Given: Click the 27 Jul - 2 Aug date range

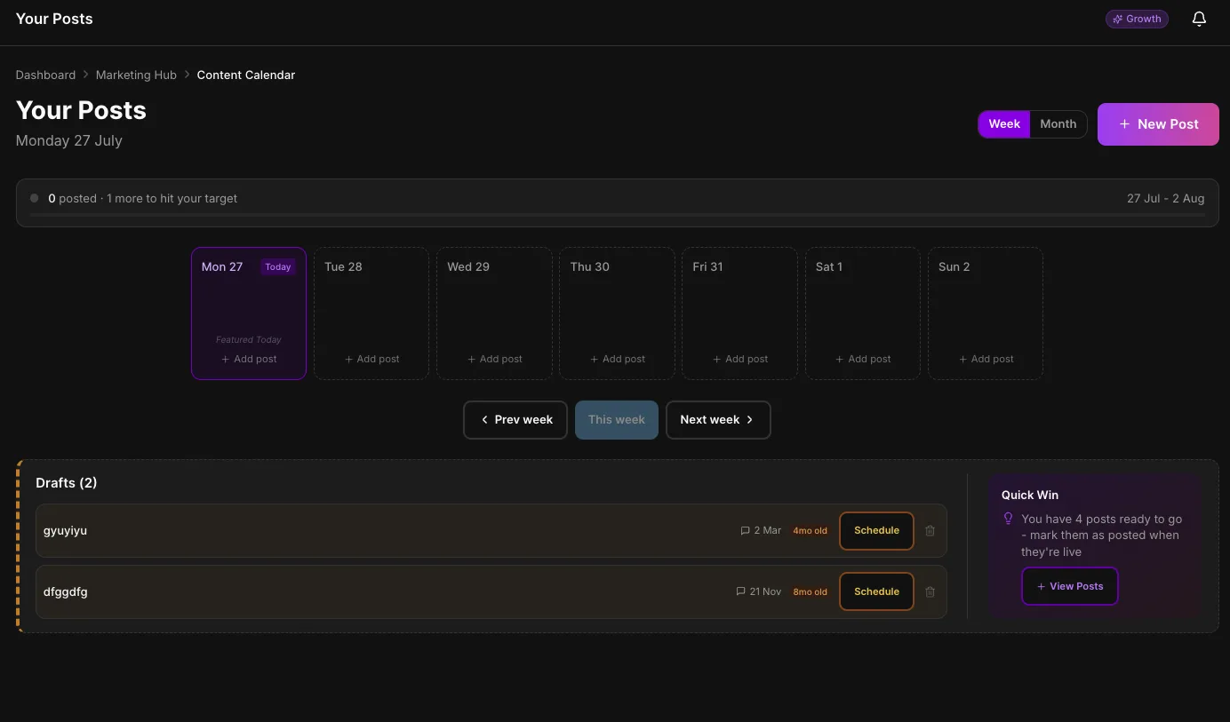Looking at the screenshot, I should point(1166,198).
